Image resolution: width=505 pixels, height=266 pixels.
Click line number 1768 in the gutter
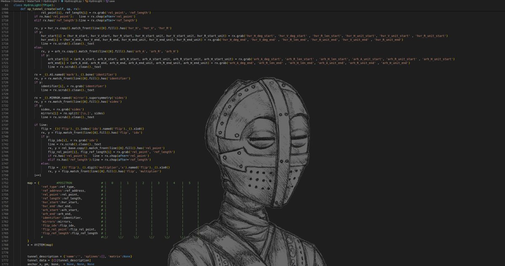pos(5,245)
